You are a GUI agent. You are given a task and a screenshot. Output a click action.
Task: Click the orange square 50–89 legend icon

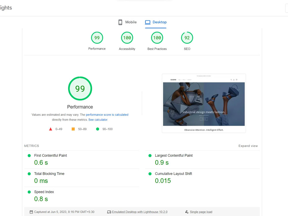(x=73, y=129)
